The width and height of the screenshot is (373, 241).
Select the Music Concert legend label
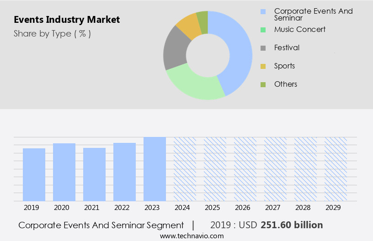click(299, 30)
